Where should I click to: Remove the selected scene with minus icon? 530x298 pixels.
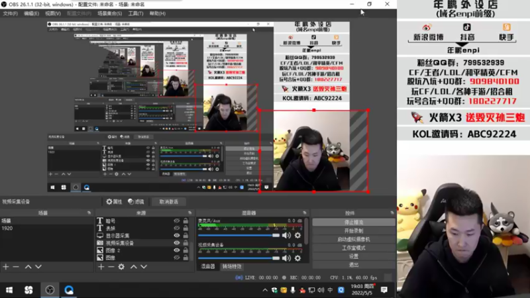[16, 267]
